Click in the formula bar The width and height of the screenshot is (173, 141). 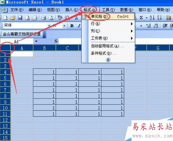(x=116, y=41)
